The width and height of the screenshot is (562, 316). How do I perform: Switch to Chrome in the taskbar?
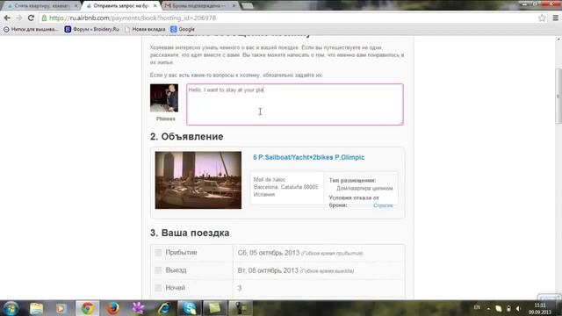[x=87, y=308]
